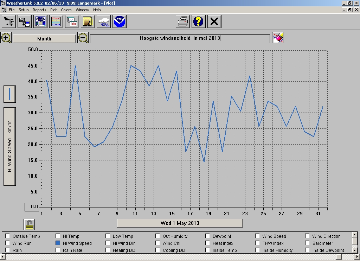Click the 50.0 y-axis maximum box
The height and width of the screenshot is (261, 360).
[31, 50]
